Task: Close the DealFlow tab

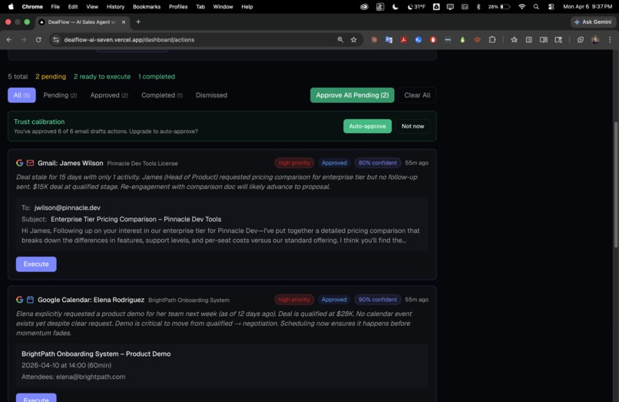Action: coord(124,22)
